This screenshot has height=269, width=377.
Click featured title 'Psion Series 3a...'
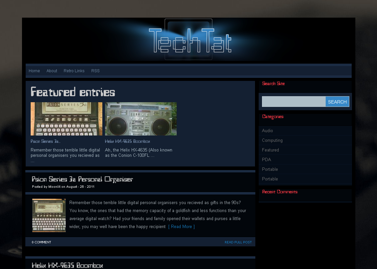click(45, 141)
